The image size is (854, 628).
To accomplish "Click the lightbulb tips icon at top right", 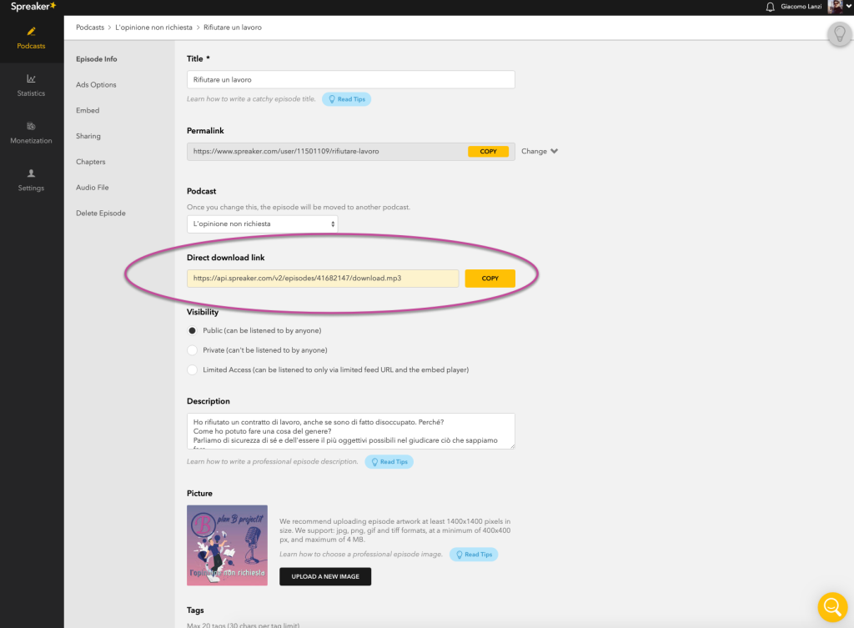I will pos(840,33).
